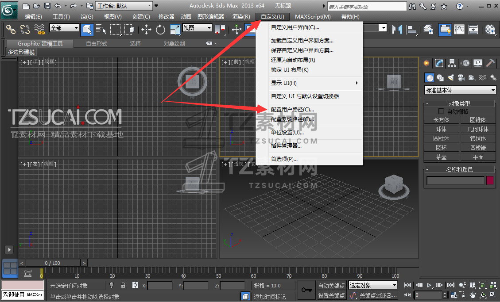Activate the Select and Move tool
This screenshot has height=302, width=500.
[x=146, y=30]
